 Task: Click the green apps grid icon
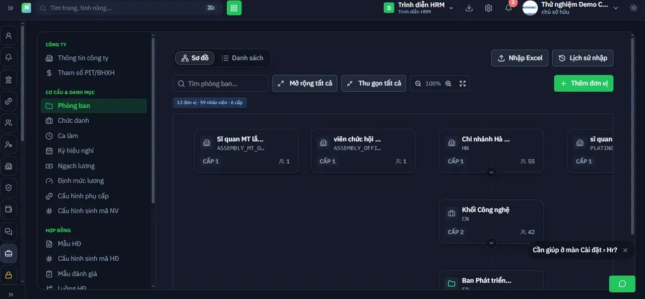click(234, 8)
